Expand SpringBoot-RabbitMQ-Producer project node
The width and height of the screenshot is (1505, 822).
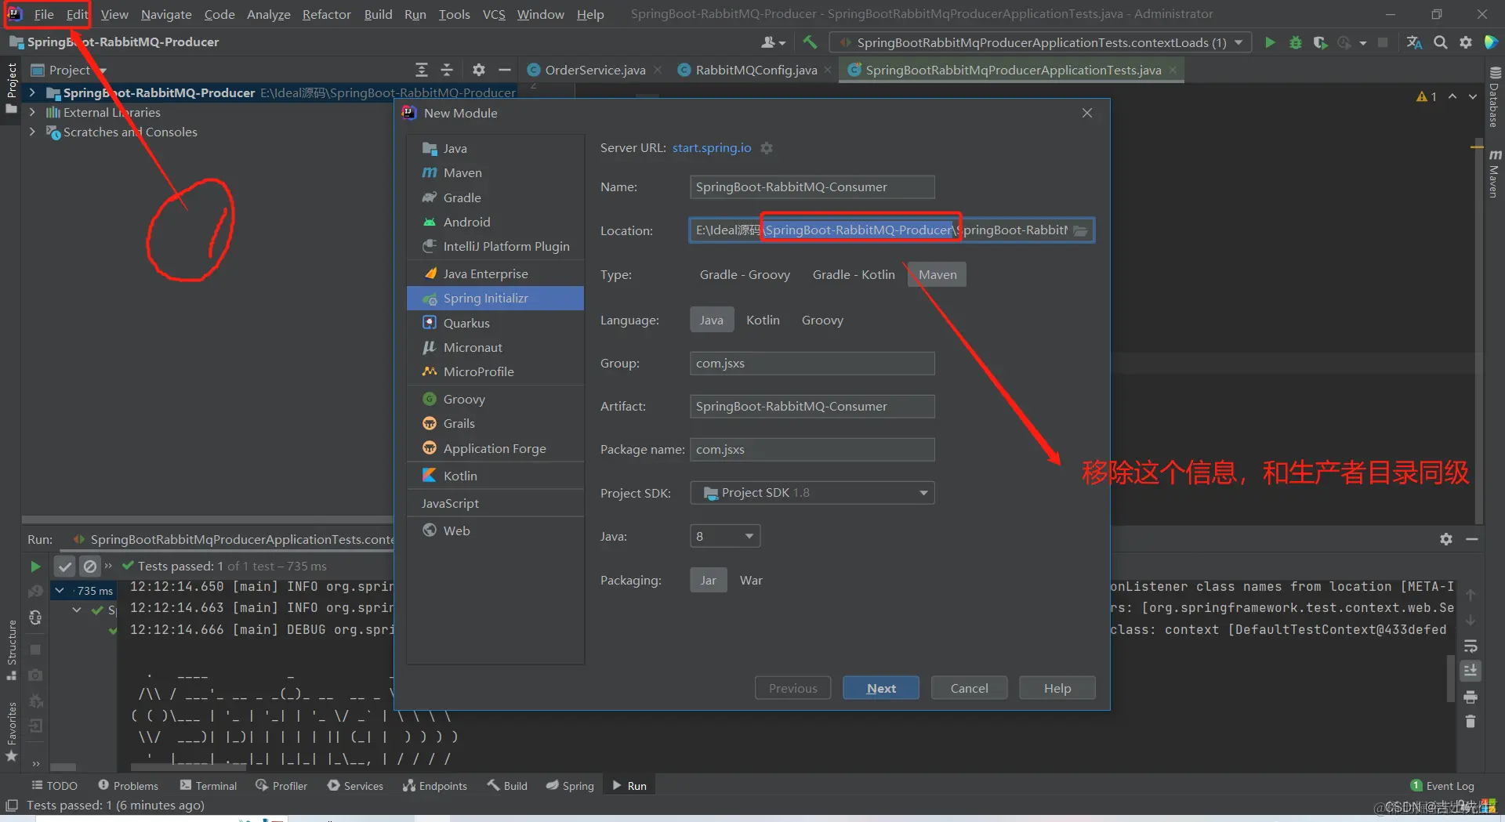pyautogui.click(x=32, y=92)
